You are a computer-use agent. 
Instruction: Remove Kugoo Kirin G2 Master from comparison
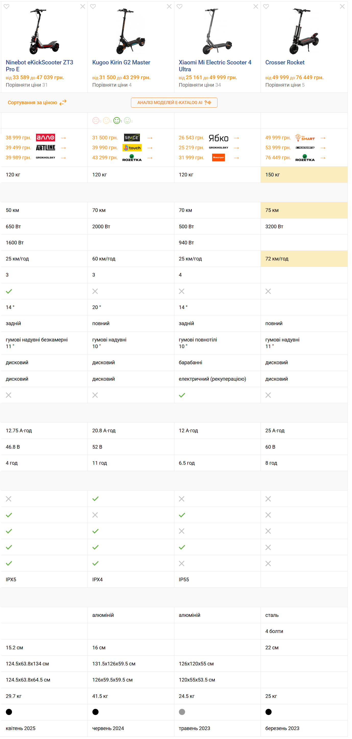coord(169,6)
